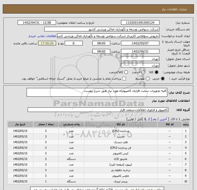The width and height of the screenshot is (197, 190).
Task: Select the کالا radio button
Action: click(157, 72)
